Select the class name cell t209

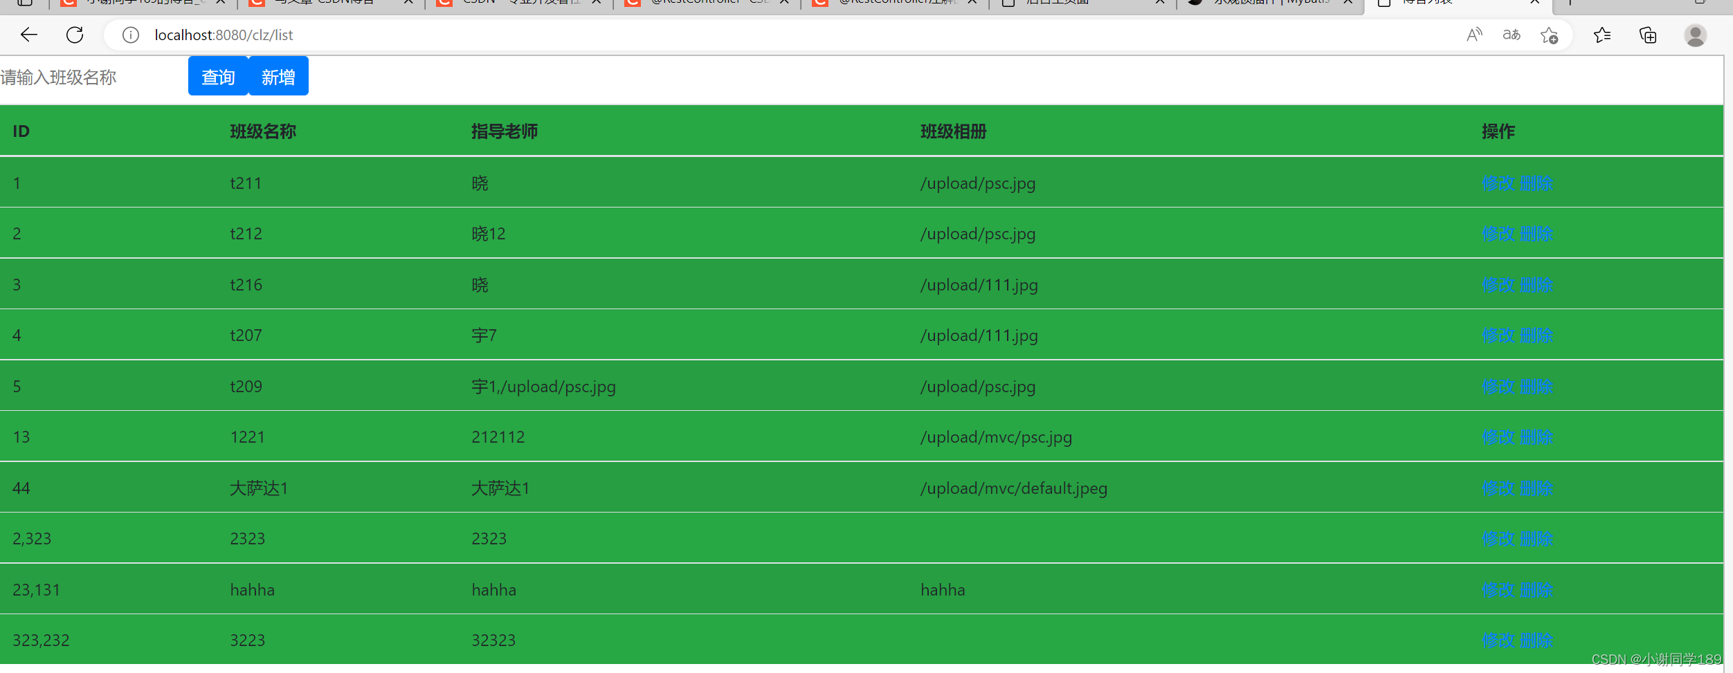[246, 387]
